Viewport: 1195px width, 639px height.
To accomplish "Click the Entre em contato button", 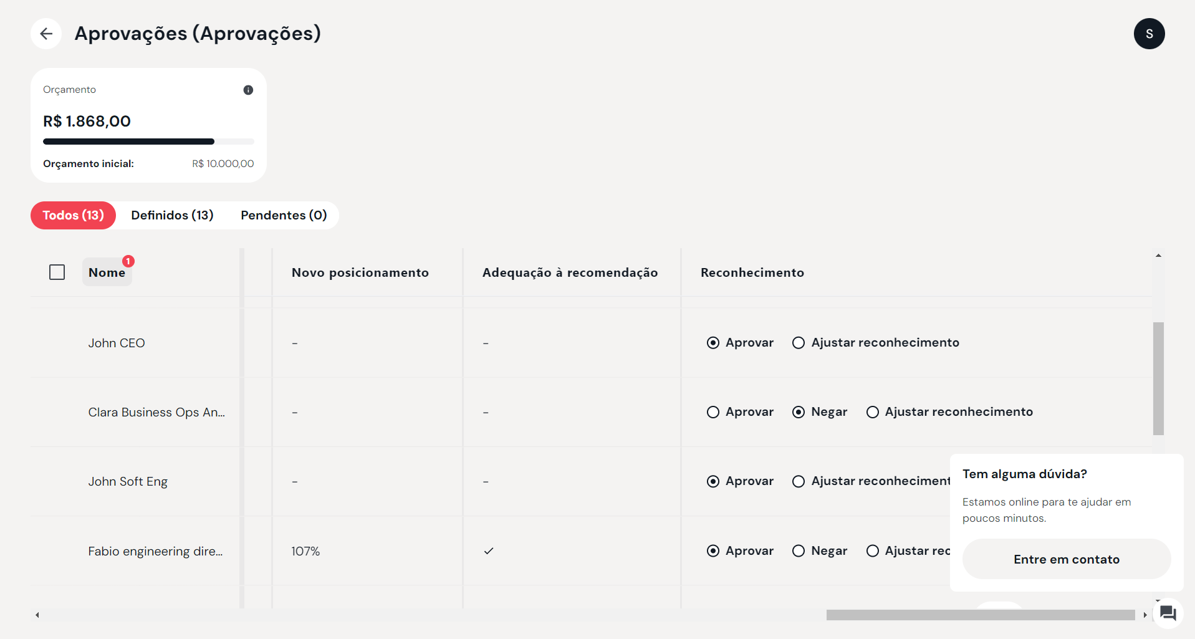I will point(1066,559).
